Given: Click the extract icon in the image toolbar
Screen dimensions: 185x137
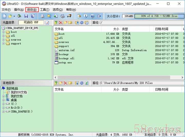Looking at the screenshot, I should point(77,22).
